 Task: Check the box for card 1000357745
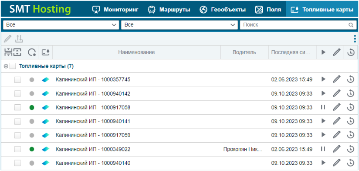pos(17,79)
